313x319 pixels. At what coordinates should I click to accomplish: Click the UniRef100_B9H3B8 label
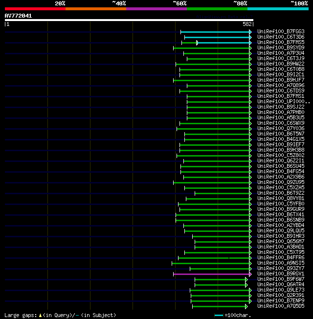click(281, 150)
